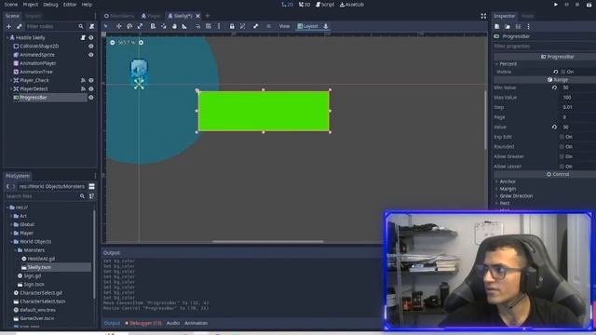Image resolution: width=596 pixels, height=335 pixels.
Task: Switch to the 3D workspace
Action: 305,5
